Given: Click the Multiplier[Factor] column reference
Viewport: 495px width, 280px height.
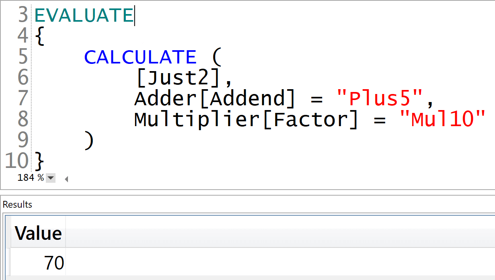Looking at the screenshot, I should tap(246, 120).
